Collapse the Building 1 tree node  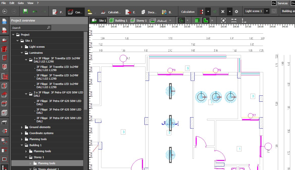click(22, 145)
